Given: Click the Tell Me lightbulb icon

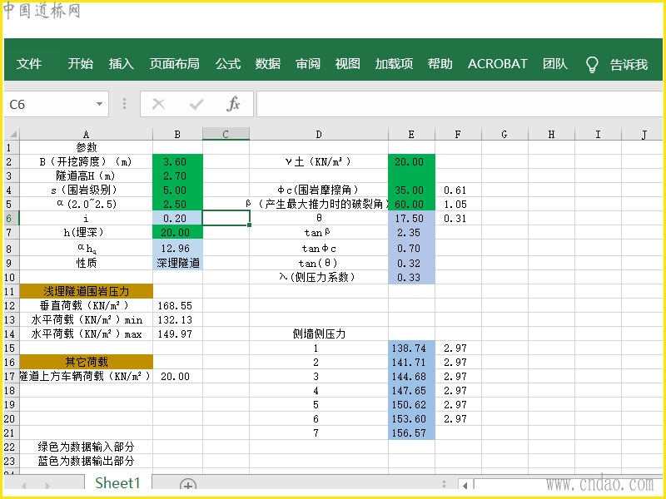Looking at the screenshot, I should 592,65.
